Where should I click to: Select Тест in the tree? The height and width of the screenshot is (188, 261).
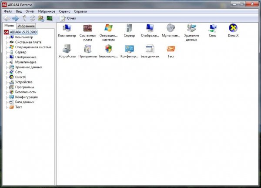click(19, 107)
